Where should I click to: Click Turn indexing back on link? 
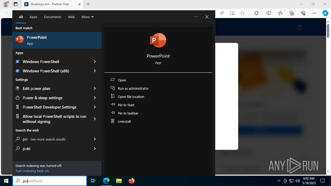click(x=32, y=171)
